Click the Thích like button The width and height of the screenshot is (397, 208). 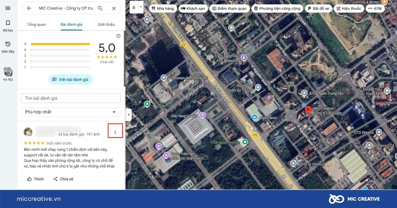(x=35, y=179)
